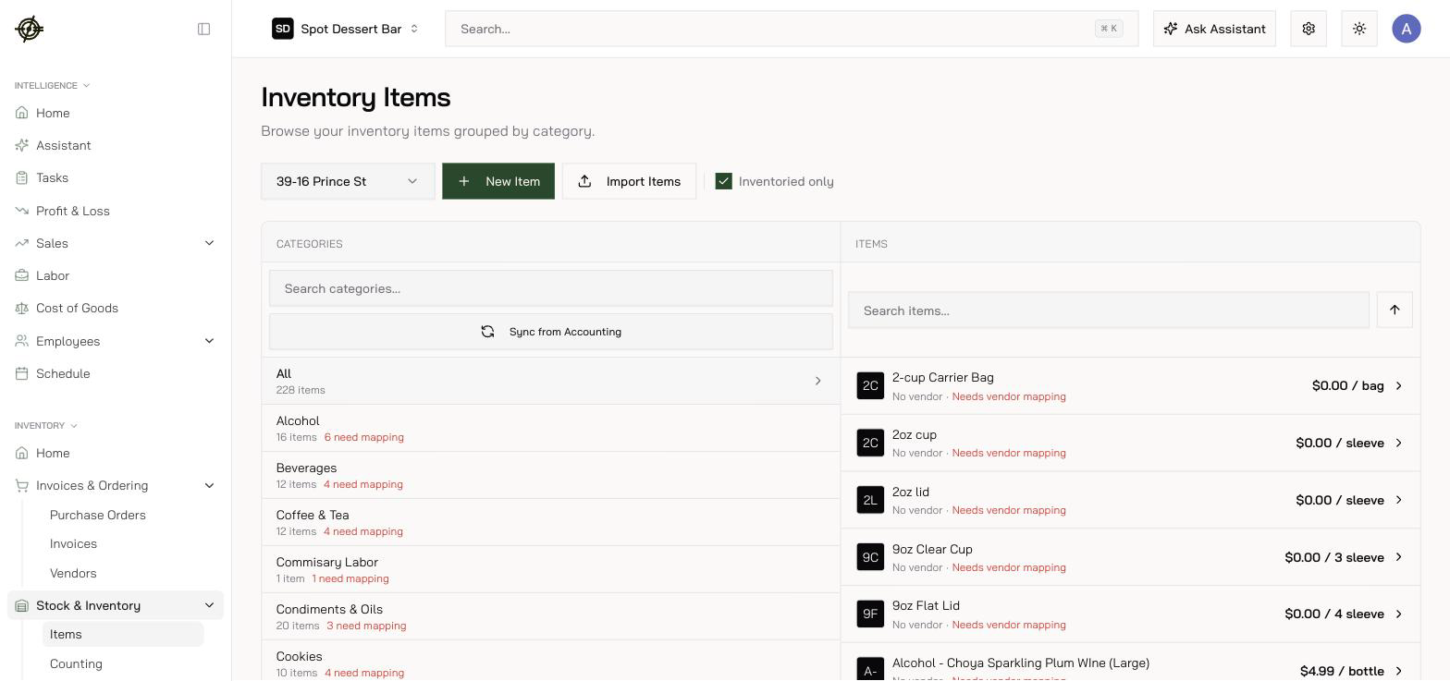The image size is (1450, 681).
Task: Collapse the INTELLIGENCE section header
Action: (x=53, y=85)
